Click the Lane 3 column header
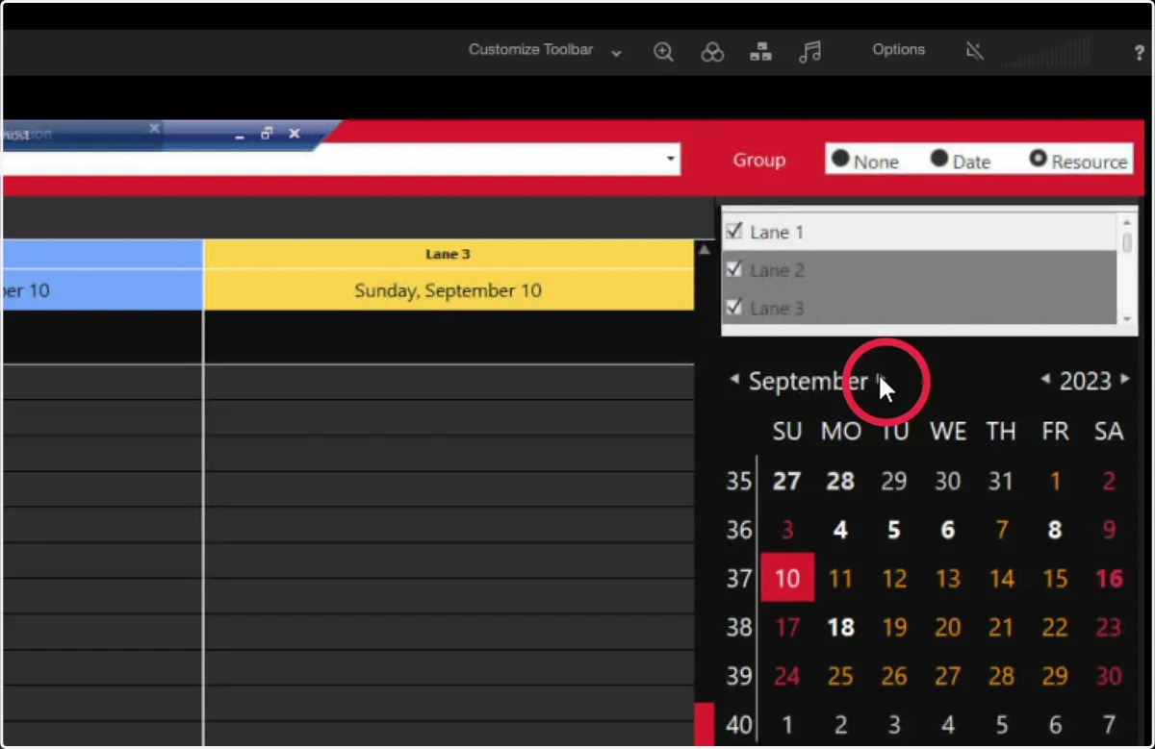 click(449, 254)
